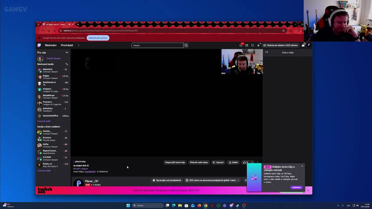Image resolution: width=372 pixels, height=209 pixels.
Task: Reload page in Chrome toolbar
Action: click(x=49, y=30)
